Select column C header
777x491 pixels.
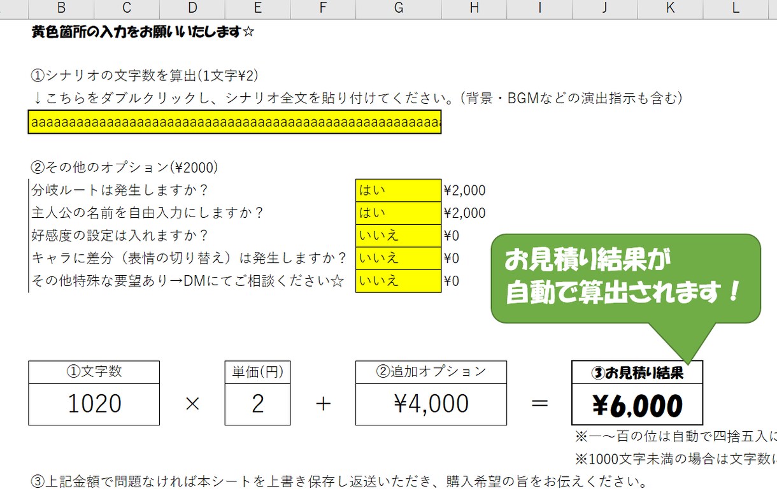[x=127, y=8]
